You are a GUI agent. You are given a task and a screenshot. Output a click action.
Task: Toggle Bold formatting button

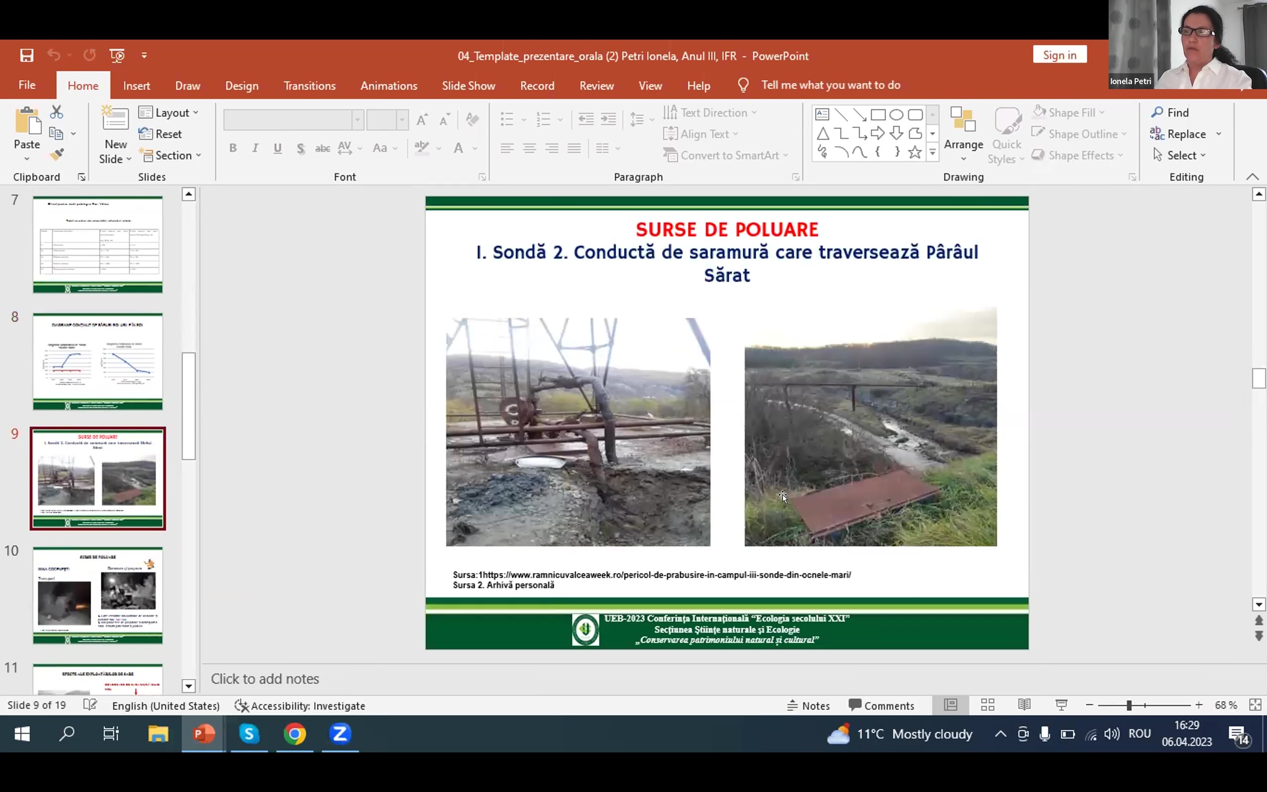point(233,148)
